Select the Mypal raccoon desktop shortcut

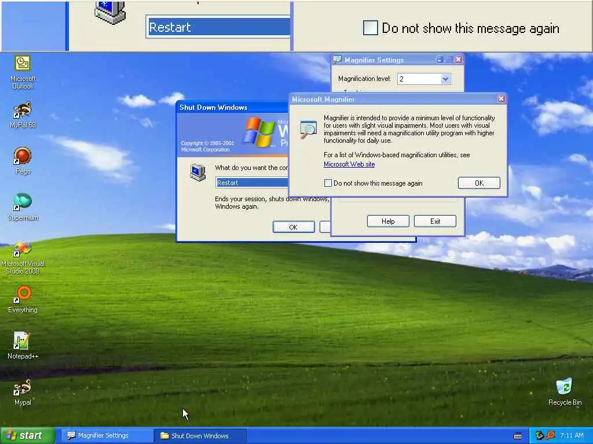coord(23,392)
